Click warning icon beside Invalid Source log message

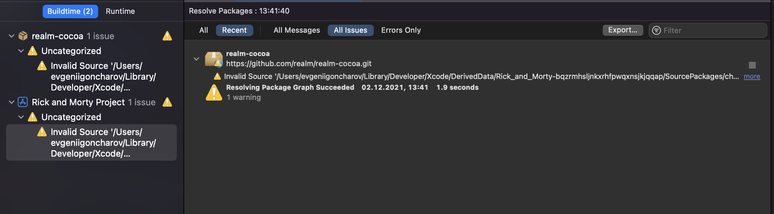pos(217,77)
